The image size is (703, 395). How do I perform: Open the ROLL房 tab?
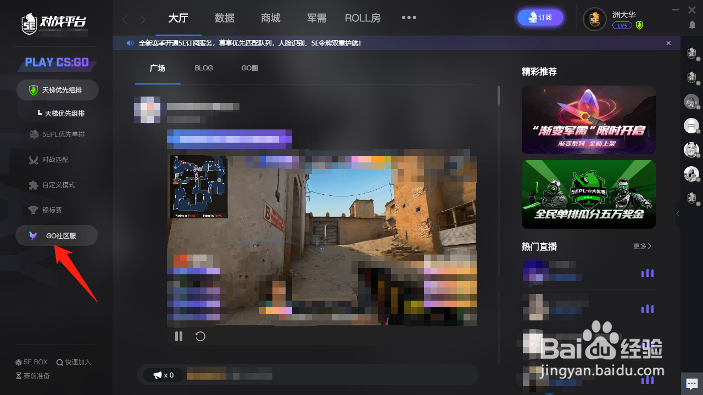point(362,18)
